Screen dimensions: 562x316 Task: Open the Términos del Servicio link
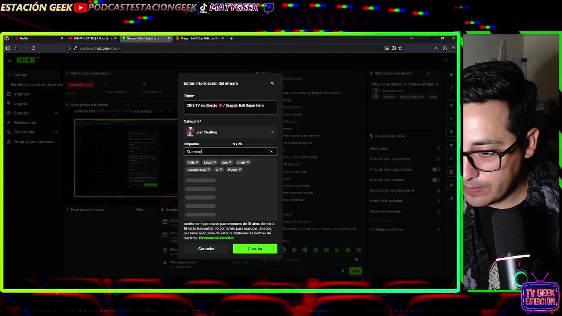point(216,238)
